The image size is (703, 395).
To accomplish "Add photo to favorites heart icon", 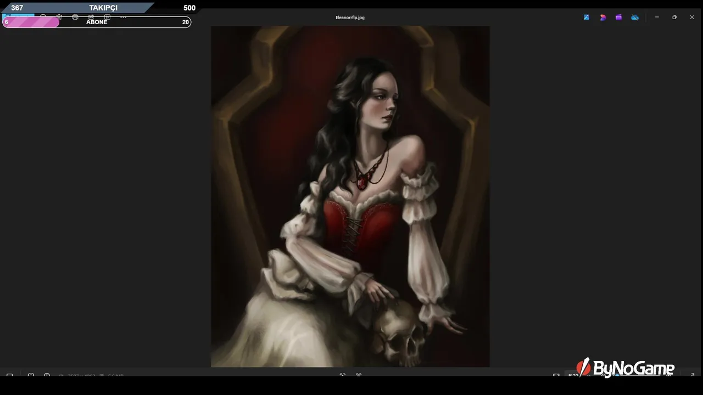I will [31, 376].
